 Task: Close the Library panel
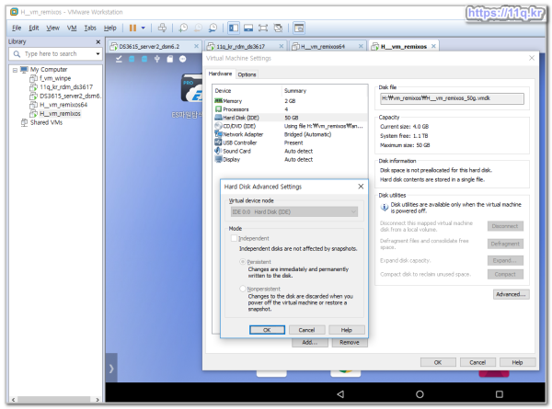(x=98, y=42)
